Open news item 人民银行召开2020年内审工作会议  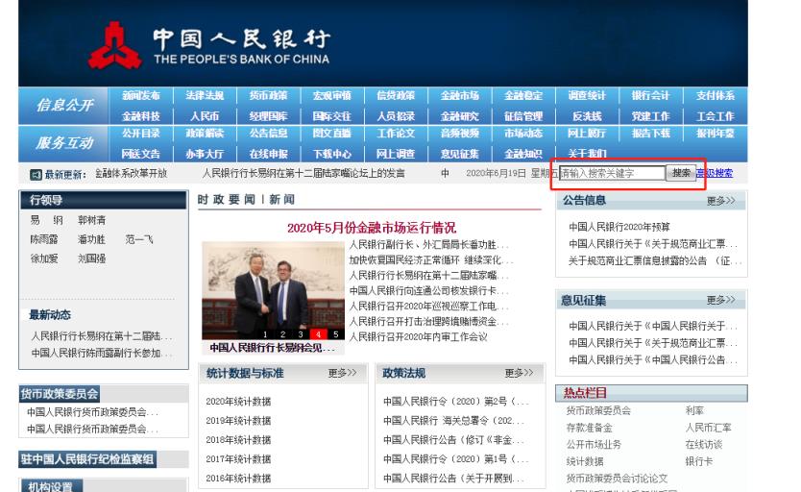pos(419,336)
